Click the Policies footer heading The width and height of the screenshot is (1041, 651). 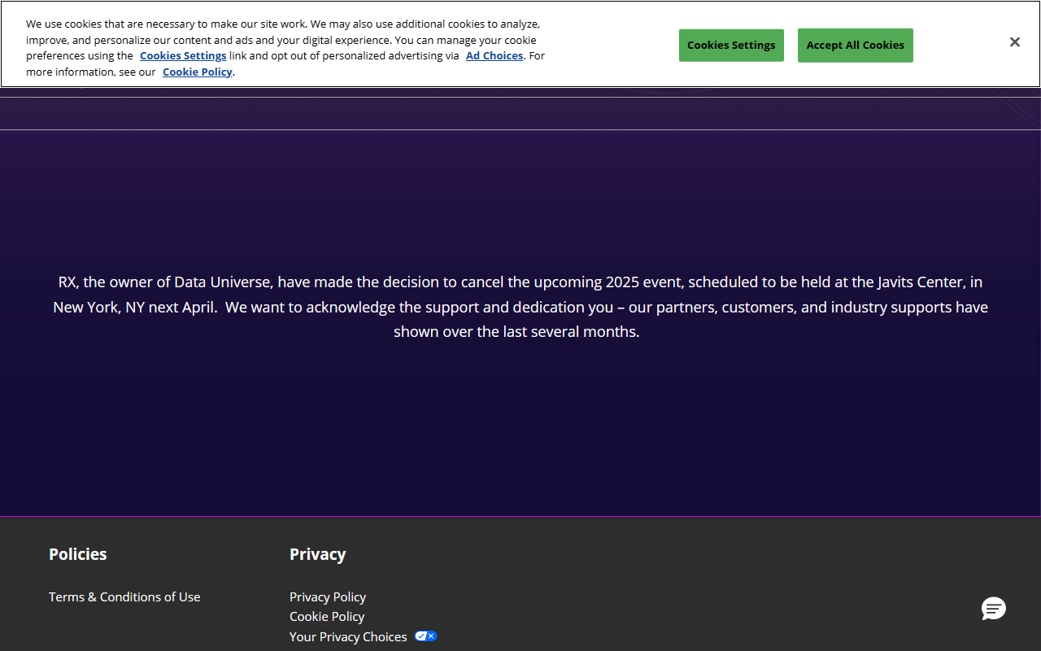78,554
